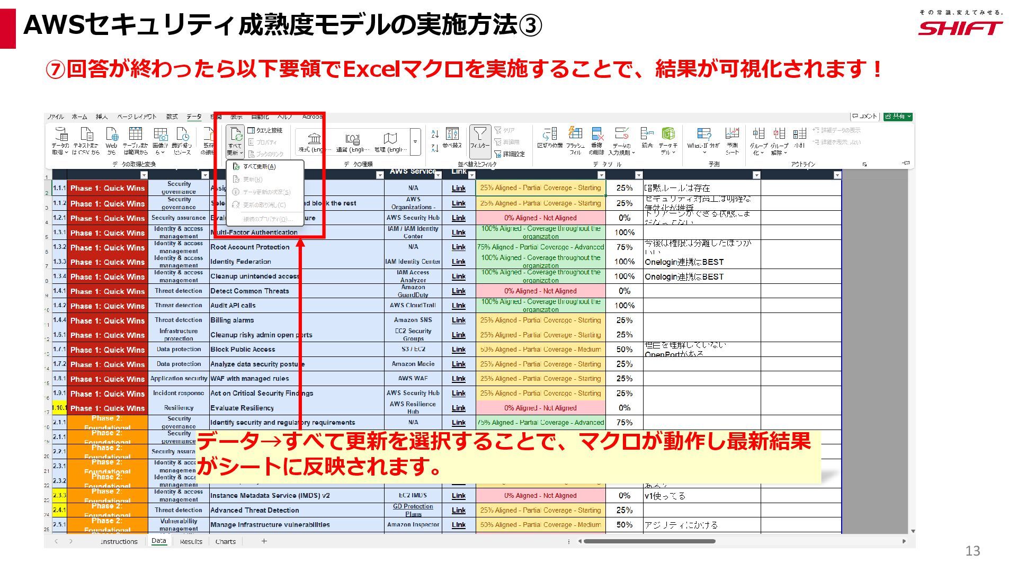Open the ホーム ribbon tab
Image resolution: width=1017 pixels, height=572 pixels.
(x=79, y=117)
